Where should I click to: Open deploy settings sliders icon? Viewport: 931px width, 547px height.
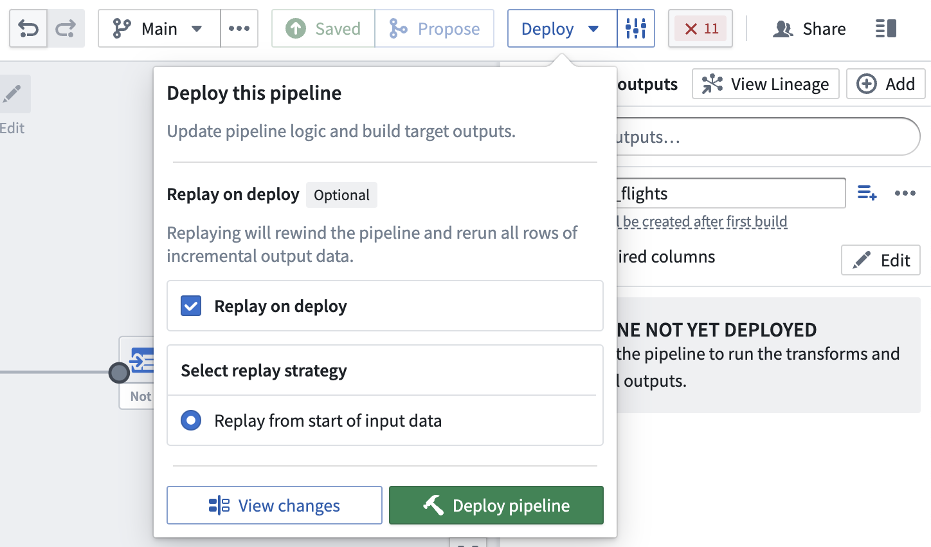tap(636, 28)
